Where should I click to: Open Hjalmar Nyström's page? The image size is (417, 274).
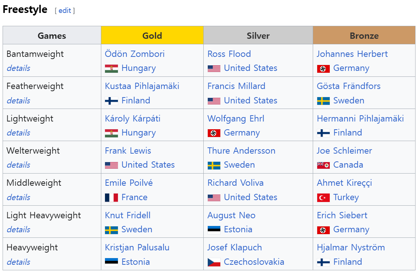coord(351,248)
